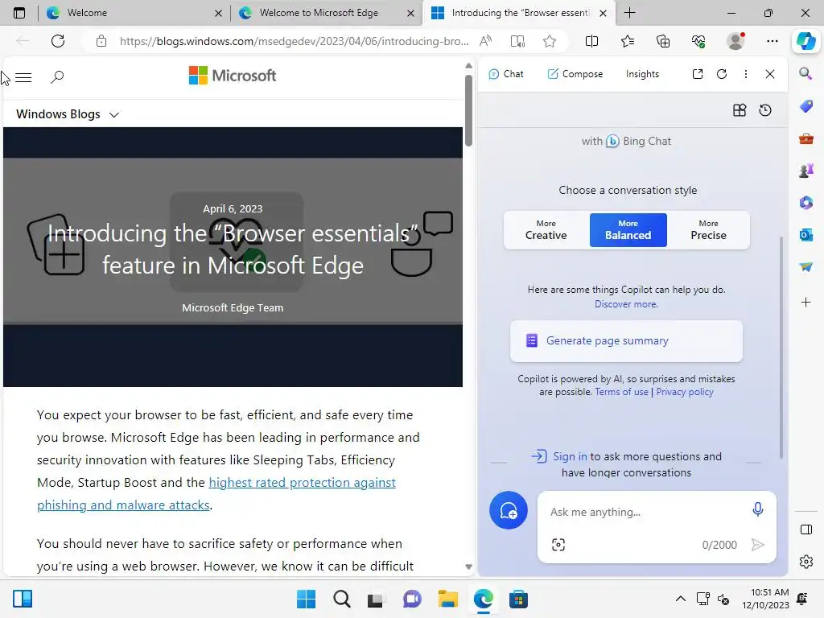
Task: Open the Windows Start menu
Action: point(306,599)
